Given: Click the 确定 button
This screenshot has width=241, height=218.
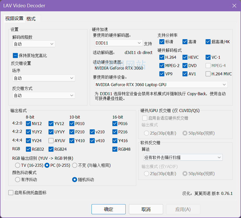Looking at the screenshot, I should coord(108,209).
